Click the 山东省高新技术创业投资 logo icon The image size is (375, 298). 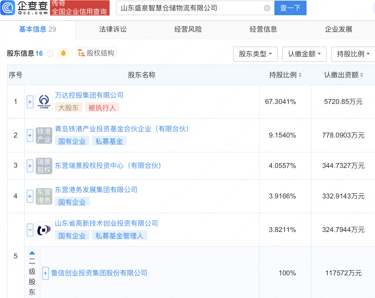[44, 230]
